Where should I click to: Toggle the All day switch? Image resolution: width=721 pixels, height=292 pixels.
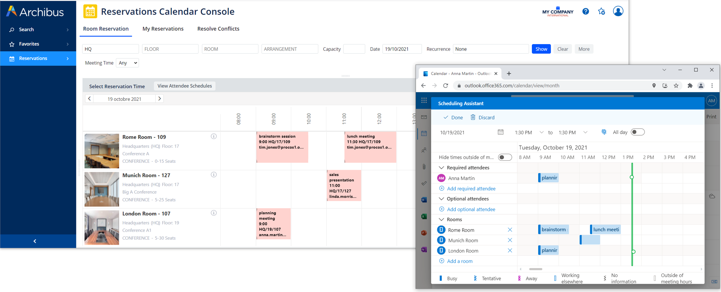click(637, 132)
